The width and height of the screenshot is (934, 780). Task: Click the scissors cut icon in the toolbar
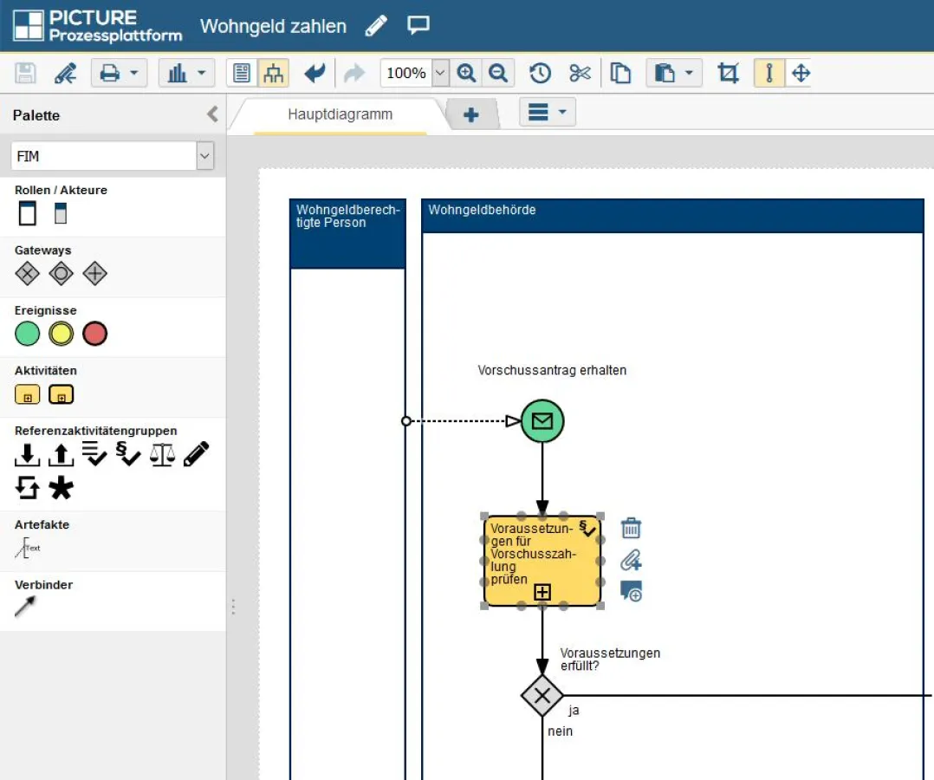(580, 74)
